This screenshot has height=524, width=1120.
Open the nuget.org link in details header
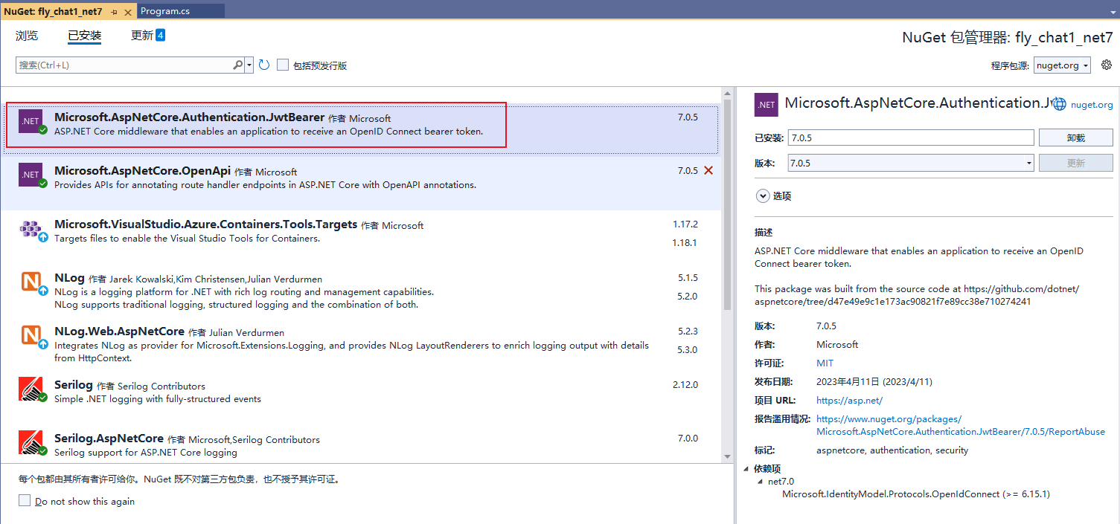click(1092, 105)
